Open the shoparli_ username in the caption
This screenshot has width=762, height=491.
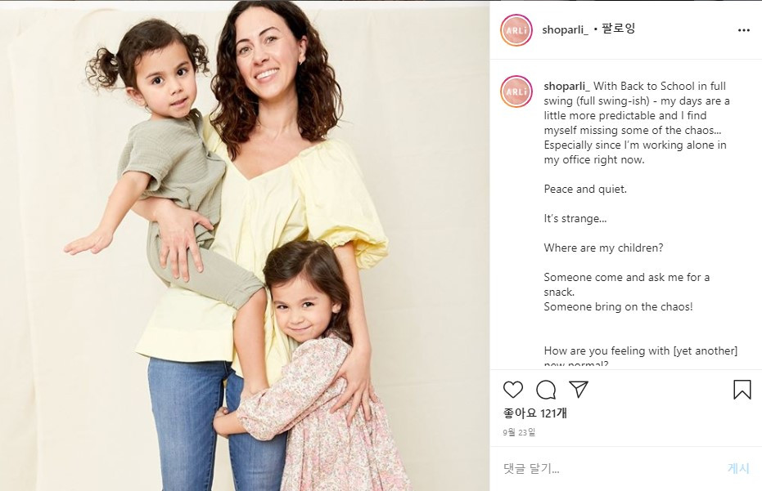pos(567,87)
